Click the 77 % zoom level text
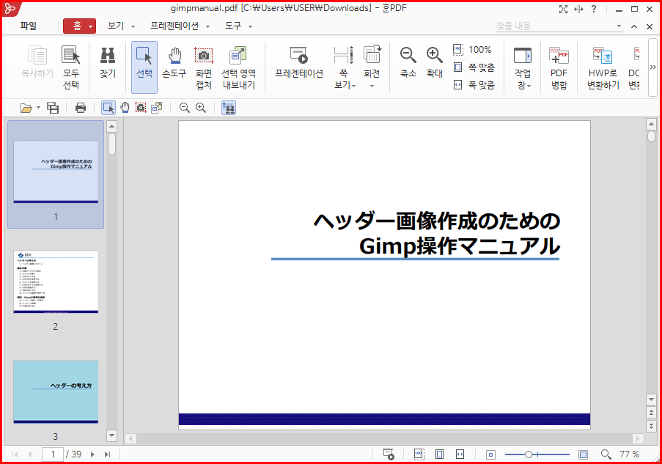Screen dimensions: 662x464 (x=629, y=454)
